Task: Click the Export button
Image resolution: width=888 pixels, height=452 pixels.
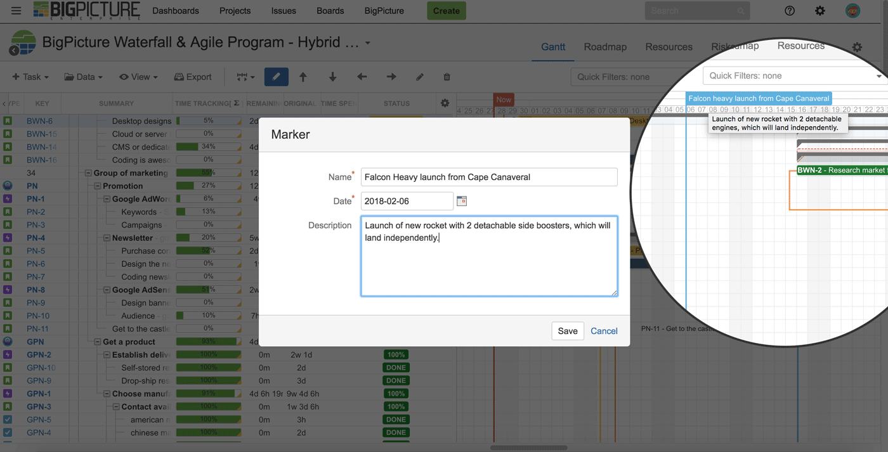Action: point(193,77)
